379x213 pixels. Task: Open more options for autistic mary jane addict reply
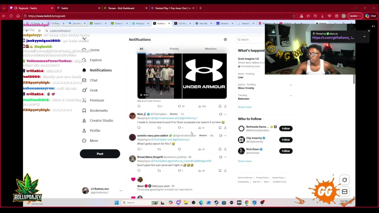225,135
